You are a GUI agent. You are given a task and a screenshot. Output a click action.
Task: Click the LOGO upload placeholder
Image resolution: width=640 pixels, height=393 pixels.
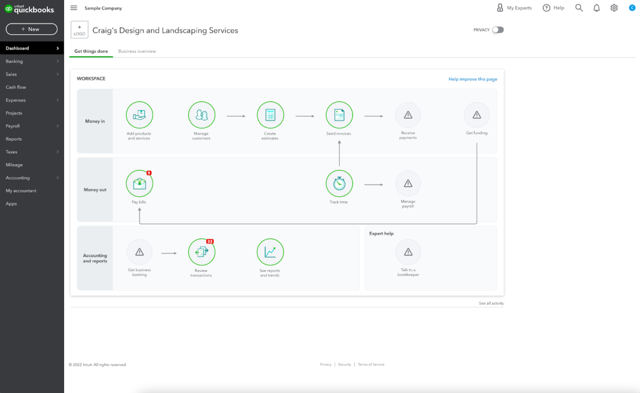click(79, 30)
